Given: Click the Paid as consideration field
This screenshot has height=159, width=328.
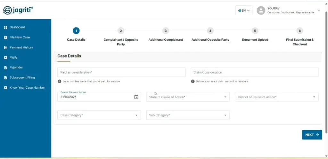Looking at the screenshot, I should [x=121, y=72].
